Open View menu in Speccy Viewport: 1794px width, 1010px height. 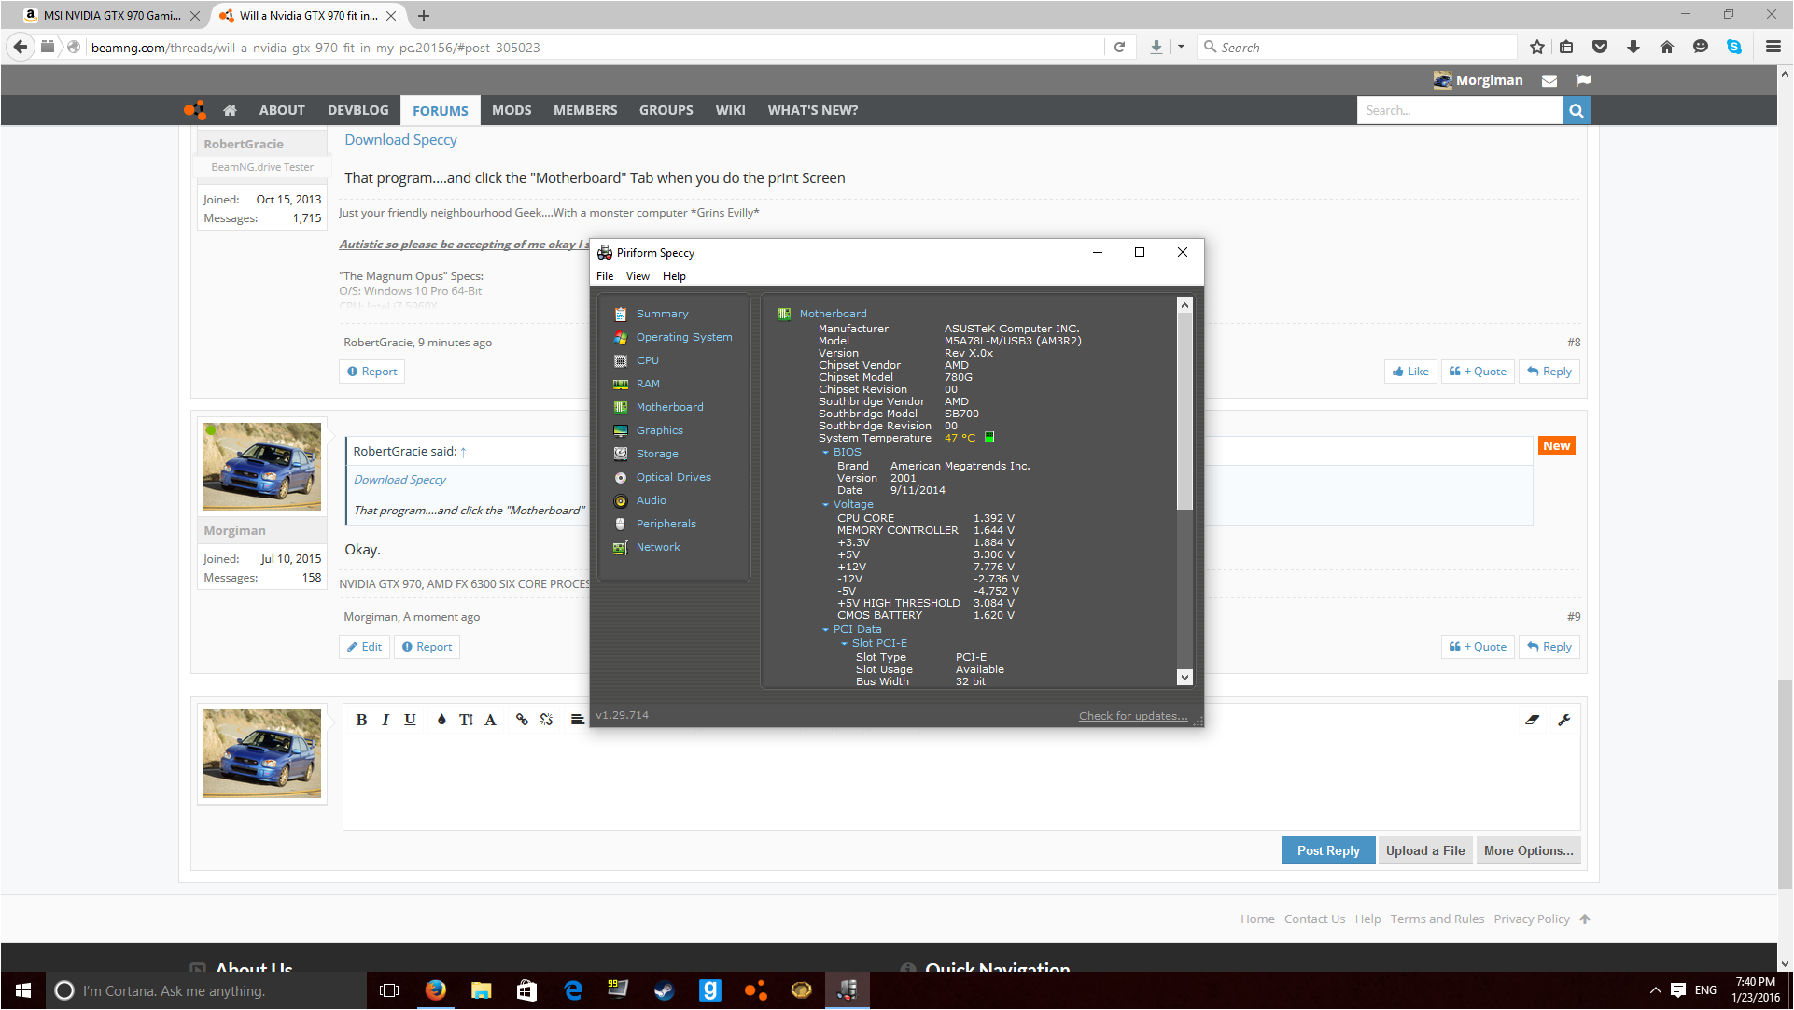tap(638, 276)
